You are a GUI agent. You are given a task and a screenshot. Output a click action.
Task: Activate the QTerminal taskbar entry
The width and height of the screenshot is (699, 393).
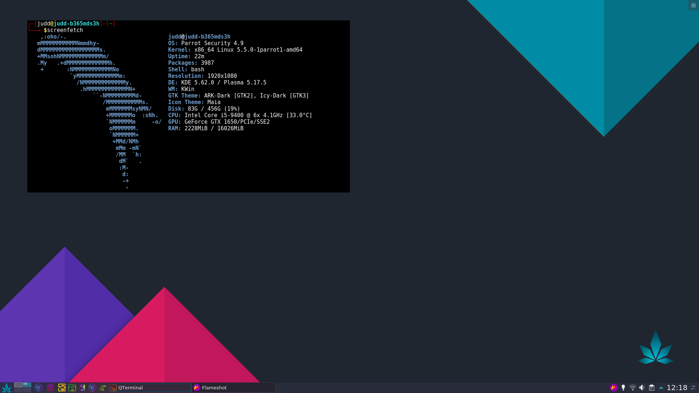(150, 388)
